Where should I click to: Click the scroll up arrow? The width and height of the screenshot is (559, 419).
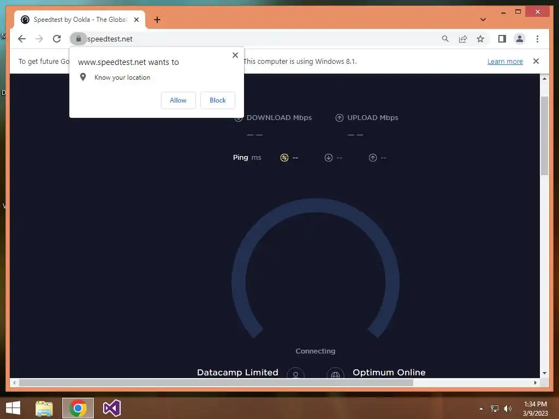tap(544, 79)
